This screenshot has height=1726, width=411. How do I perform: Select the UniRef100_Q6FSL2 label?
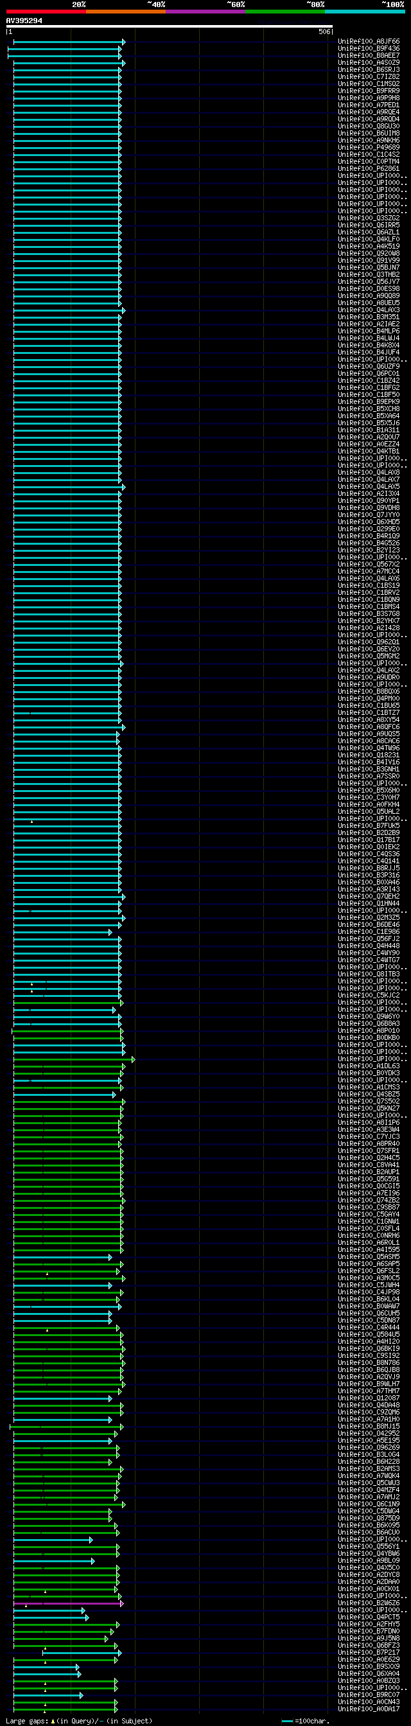coord(369,1271)
